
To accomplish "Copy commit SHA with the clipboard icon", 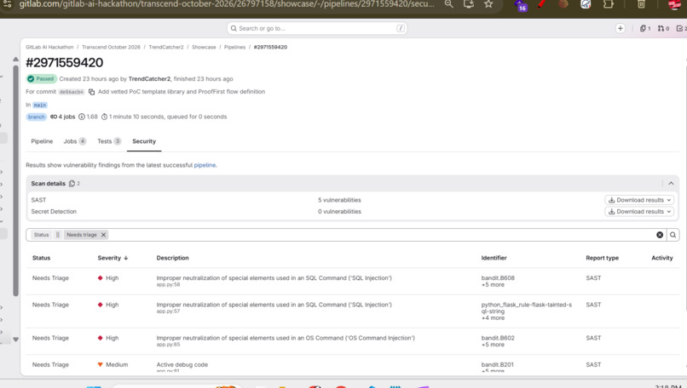I will pos(91,92).
